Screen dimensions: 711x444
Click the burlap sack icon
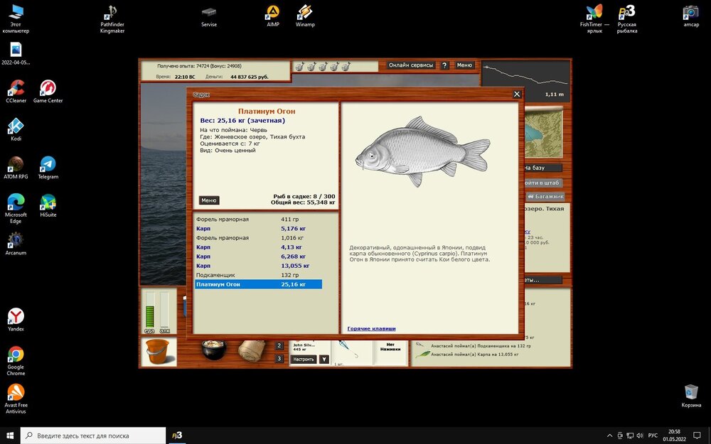[250, 350]
